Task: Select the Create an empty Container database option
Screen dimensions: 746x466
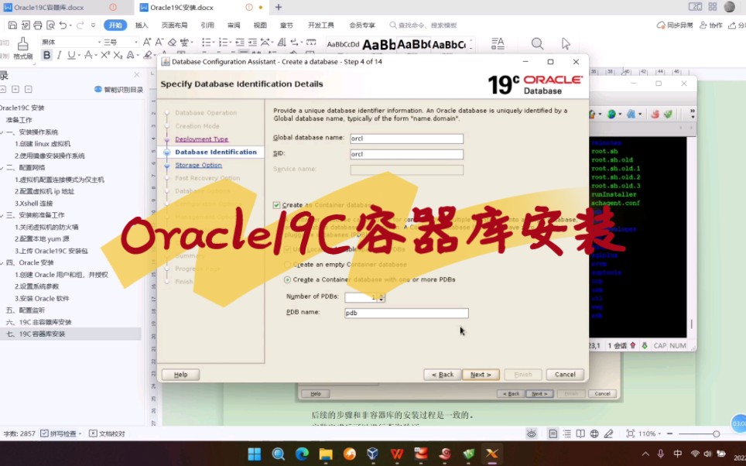Action: 286,265
